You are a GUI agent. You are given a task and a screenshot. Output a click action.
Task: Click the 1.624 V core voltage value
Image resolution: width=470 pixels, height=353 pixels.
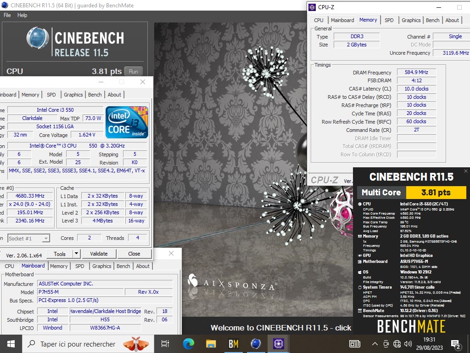pos(87,135)
